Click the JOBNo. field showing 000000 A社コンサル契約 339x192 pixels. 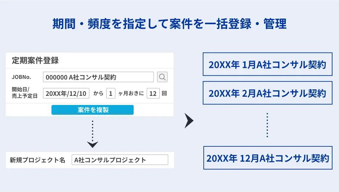pyautogui.click(x=98, y=77)
